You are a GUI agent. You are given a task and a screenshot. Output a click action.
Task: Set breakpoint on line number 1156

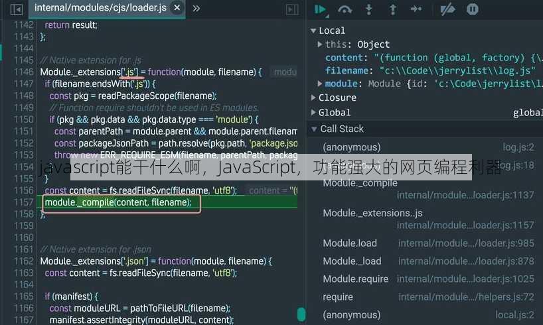[23, 191]
